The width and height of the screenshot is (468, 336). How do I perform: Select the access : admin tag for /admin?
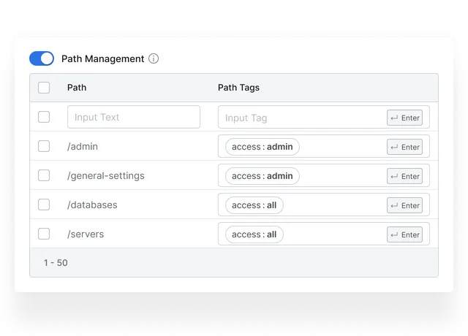click(263, 147)
